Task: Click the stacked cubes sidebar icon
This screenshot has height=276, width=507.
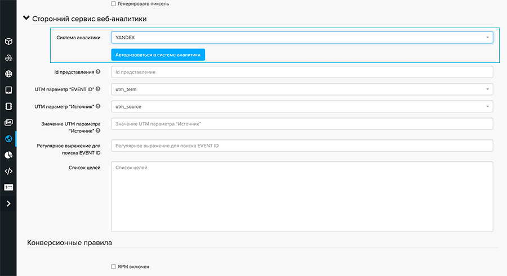Action: pos(8,58)
